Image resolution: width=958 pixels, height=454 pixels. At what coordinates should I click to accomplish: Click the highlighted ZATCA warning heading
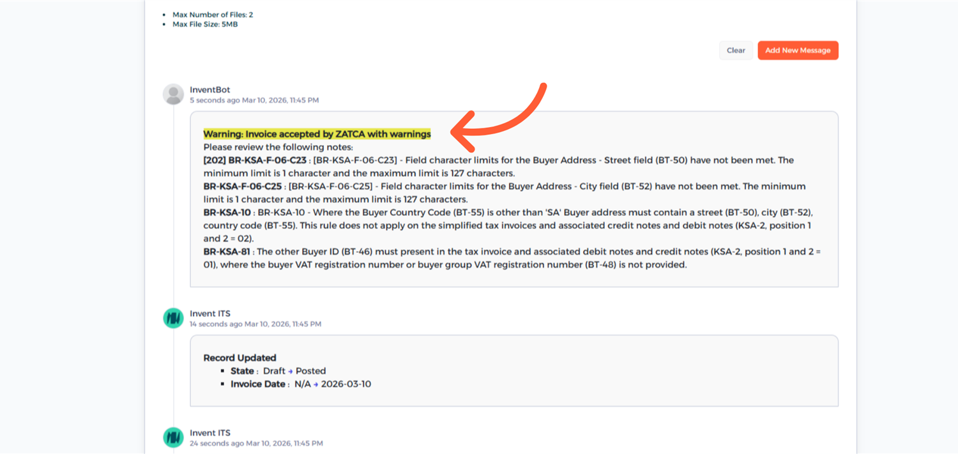[x=317, y=134]
